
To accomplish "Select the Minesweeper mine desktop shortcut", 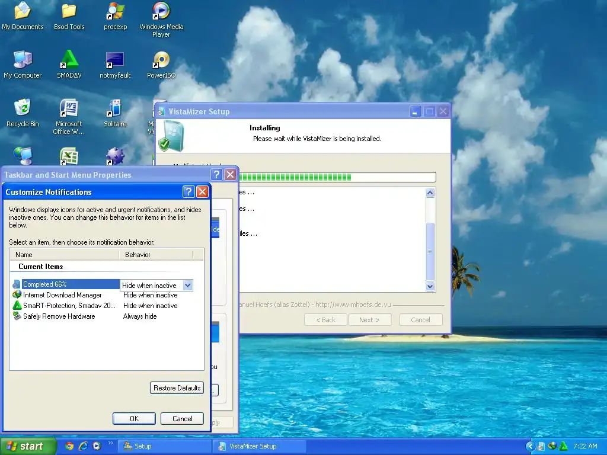I will [116, 156].
